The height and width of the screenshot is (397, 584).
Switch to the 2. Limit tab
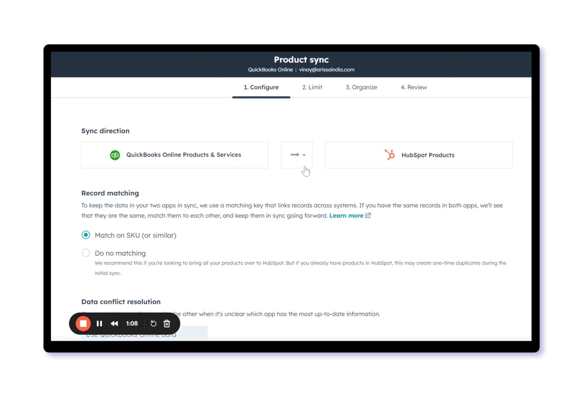pos(312,87)
